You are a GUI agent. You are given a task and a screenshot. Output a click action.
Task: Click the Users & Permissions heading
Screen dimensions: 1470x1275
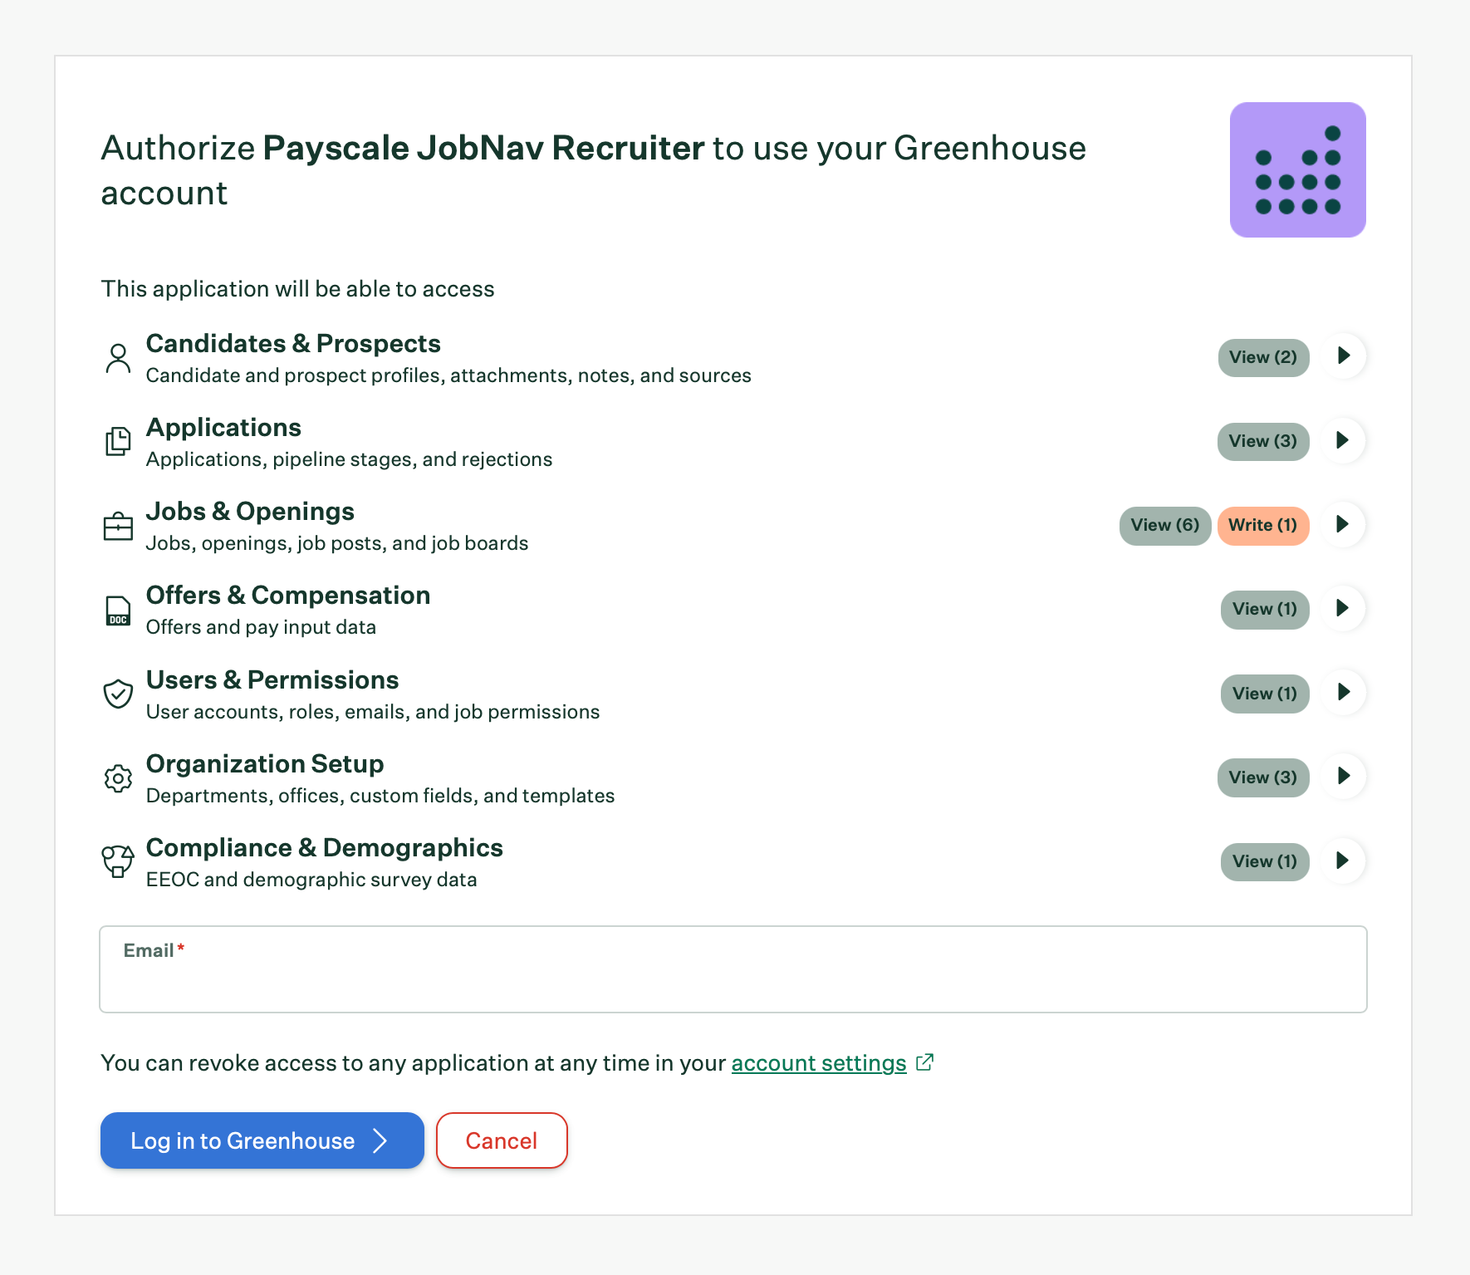pyautogui.click(x=272, y=679)
